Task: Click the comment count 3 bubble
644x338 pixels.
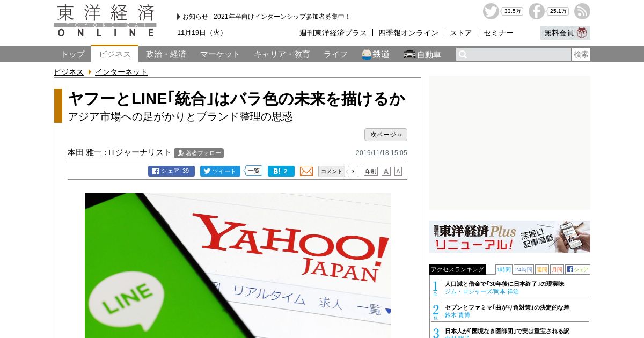Action: tap(353, 172)
